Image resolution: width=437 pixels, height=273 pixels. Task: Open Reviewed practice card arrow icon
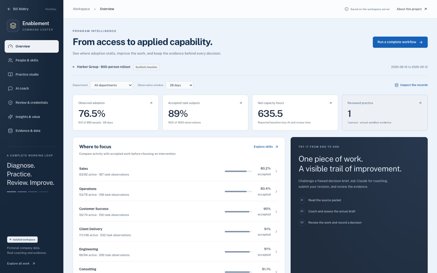pos(420,103)
